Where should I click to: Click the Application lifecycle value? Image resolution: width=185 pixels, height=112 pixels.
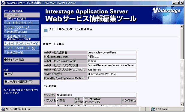(112, 70)
